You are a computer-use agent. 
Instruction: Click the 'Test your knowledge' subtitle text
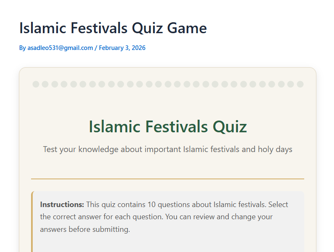167,149
